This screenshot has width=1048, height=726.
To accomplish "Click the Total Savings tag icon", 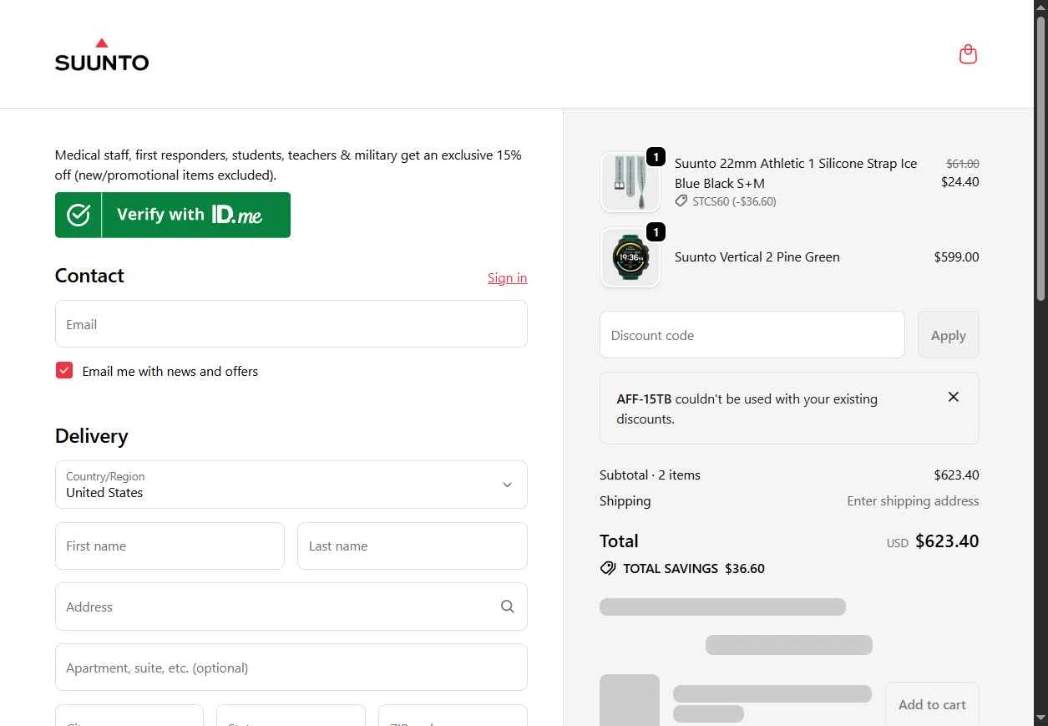I will (608, 568).
